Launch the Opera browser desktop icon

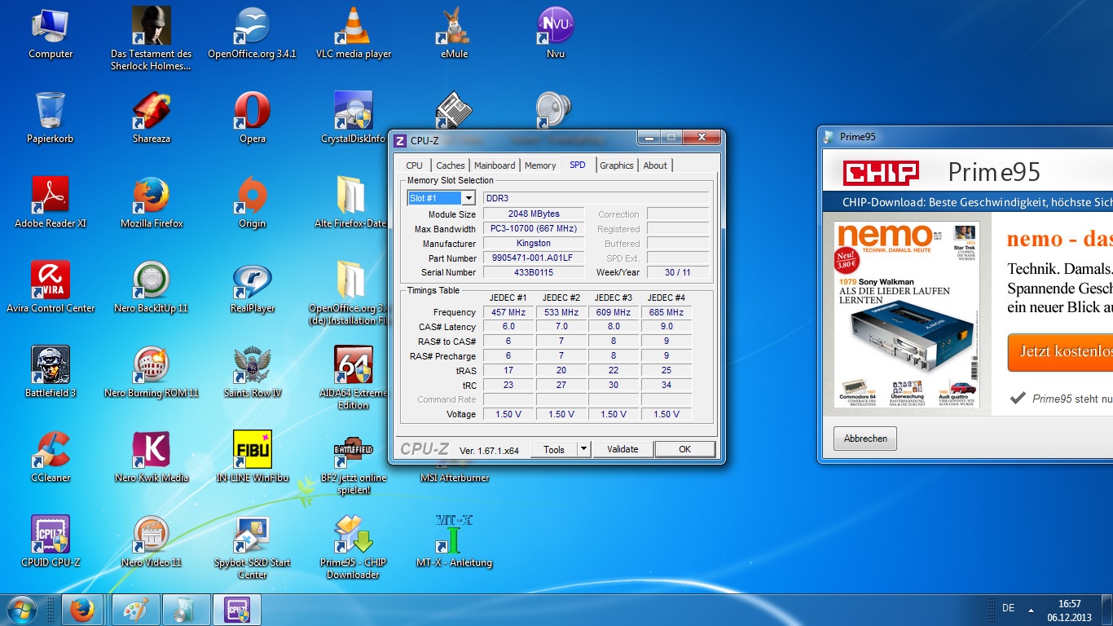(253, 117)
